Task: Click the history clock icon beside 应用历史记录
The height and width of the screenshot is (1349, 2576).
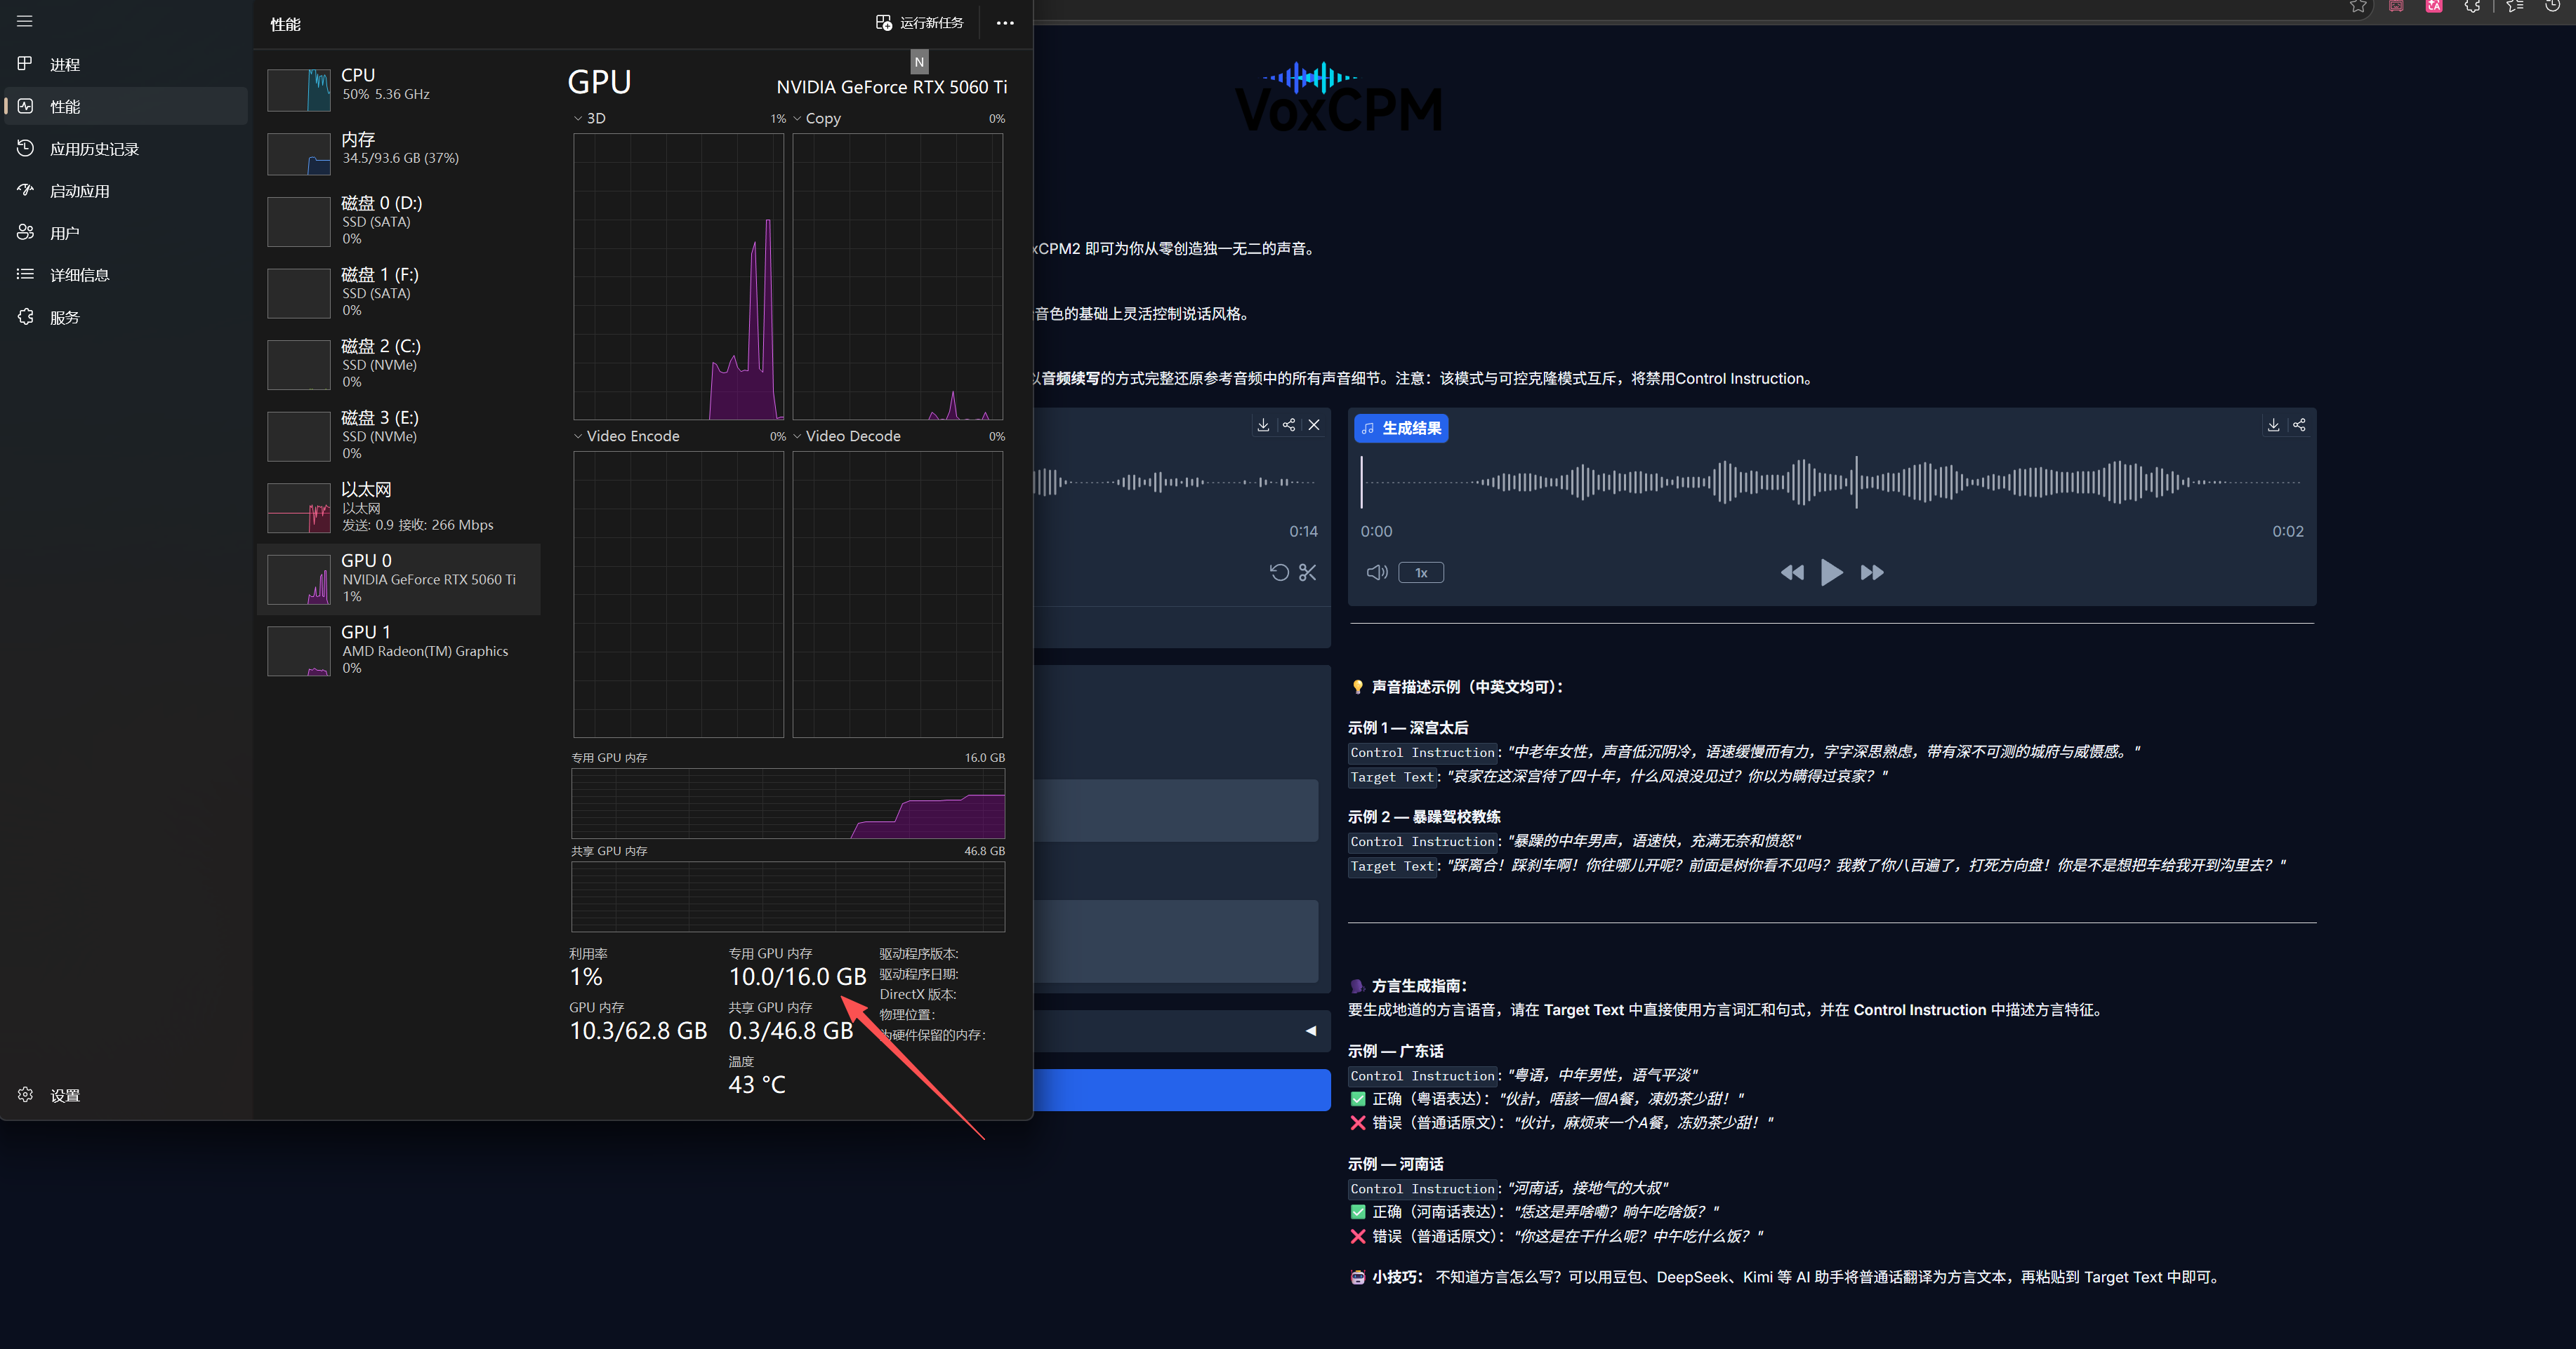Action: [25, 148]
